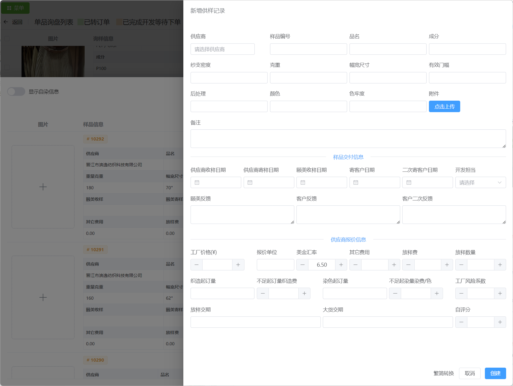Click 繁简转换 conversion link
This screenshot has height=386, width=513.
coord(444,373)
